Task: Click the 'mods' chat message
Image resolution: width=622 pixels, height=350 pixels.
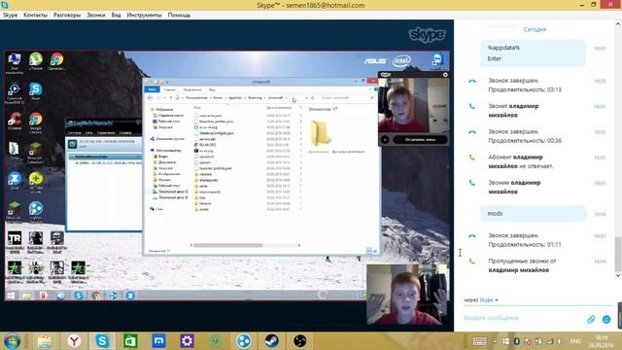Action: [533, 214]
